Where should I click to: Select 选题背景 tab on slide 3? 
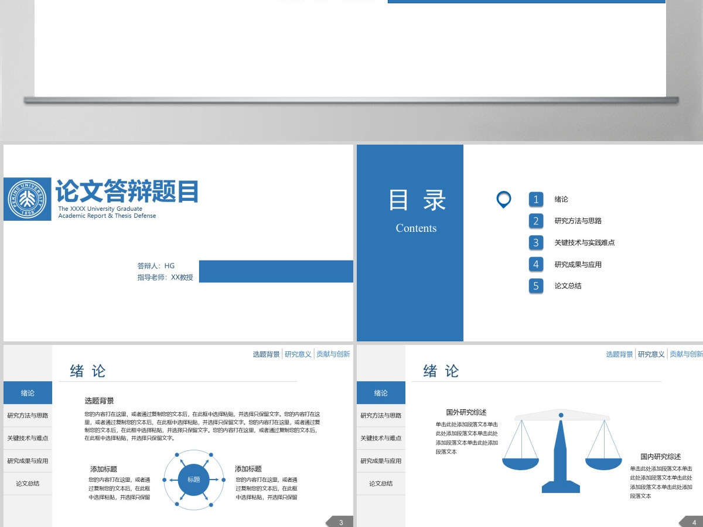coord(267,354)
